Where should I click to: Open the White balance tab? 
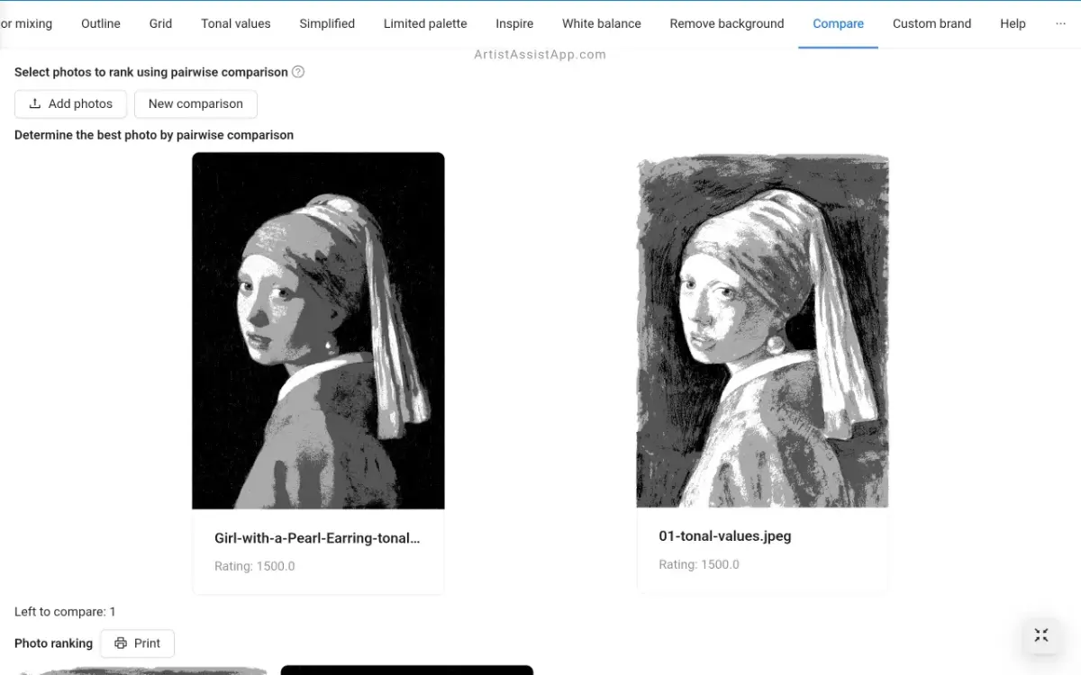pos(602,23)
